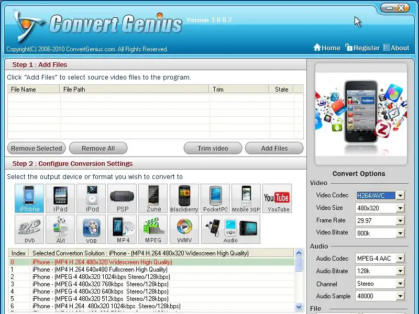Sort by the File Name column header
This screenshot has width=419, height=314.
(x=34, y=89)
